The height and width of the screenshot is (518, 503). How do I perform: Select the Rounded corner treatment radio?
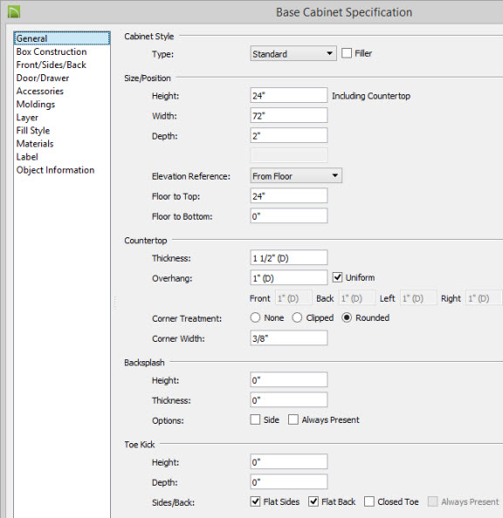click(347, 317)
